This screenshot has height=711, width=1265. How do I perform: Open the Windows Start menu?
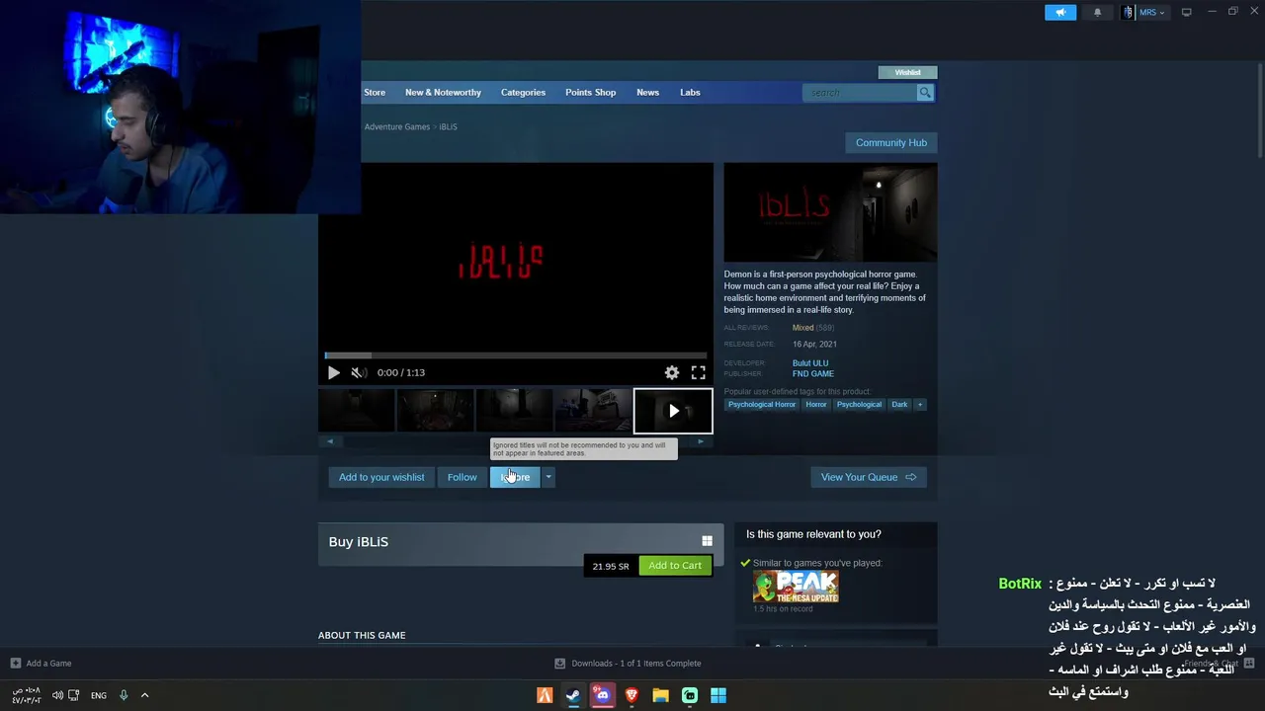(x=718, y=695)
